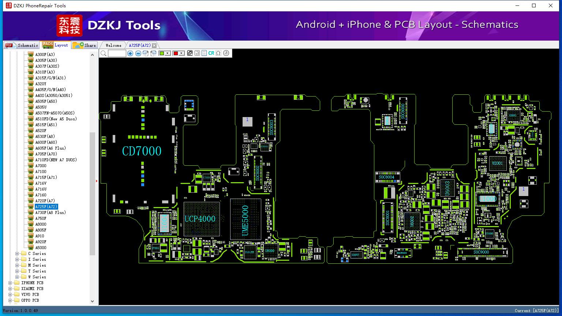Click the PCB icon beside A8000
Screen dimensions: 562x316
tap(31, 224)
